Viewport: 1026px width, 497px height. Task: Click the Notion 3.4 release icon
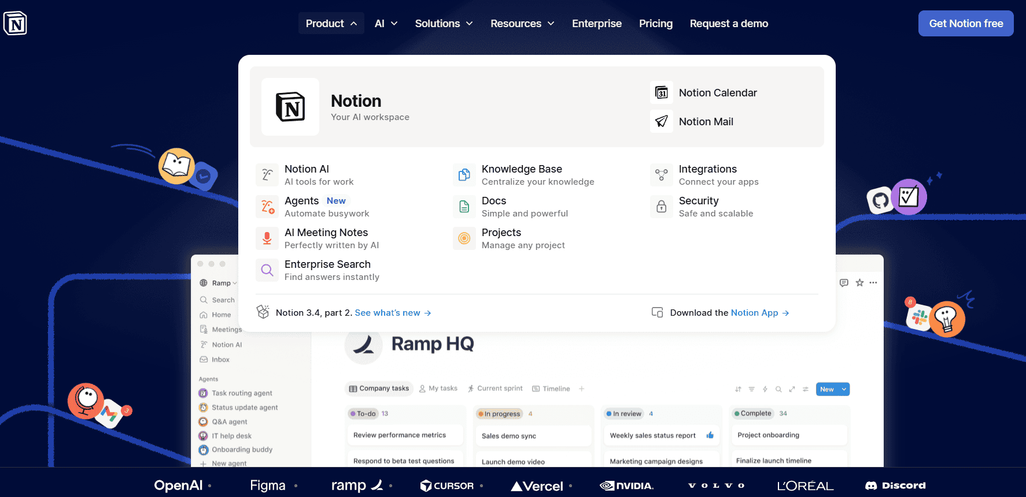(x=263, y=312)
